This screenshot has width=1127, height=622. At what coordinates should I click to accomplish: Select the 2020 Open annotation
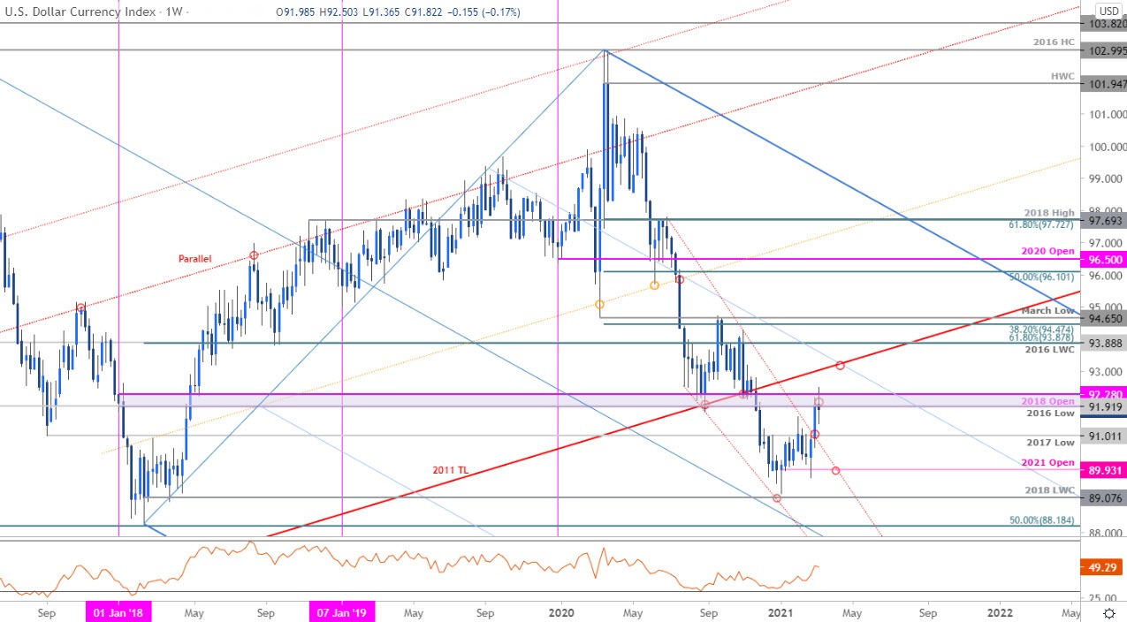(x=1049, y=252)
